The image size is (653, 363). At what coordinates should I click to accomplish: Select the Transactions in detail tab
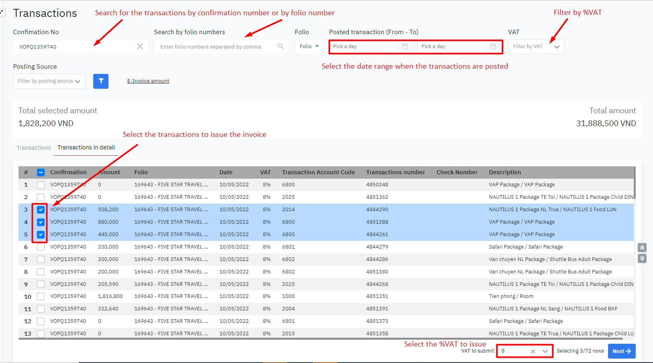[x=86, y=147]
